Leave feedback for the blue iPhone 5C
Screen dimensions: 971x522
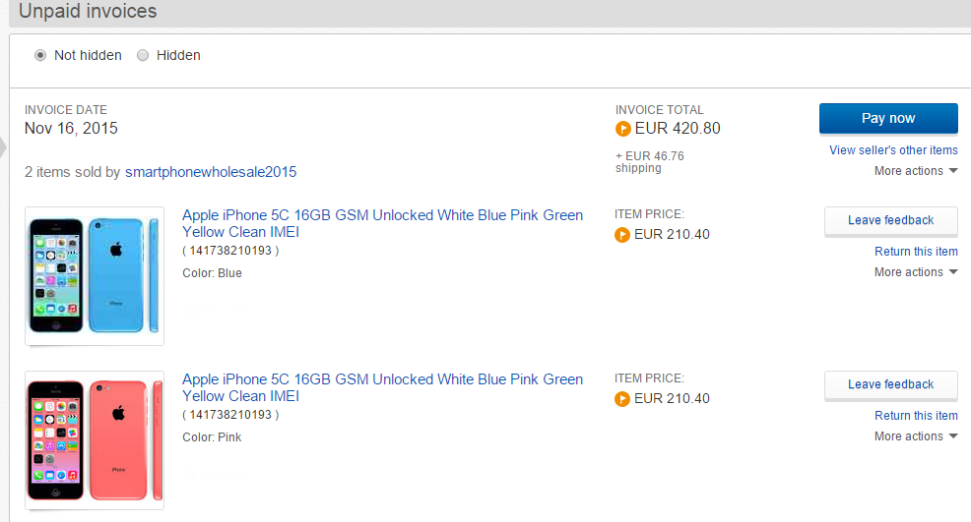(890, 221)
